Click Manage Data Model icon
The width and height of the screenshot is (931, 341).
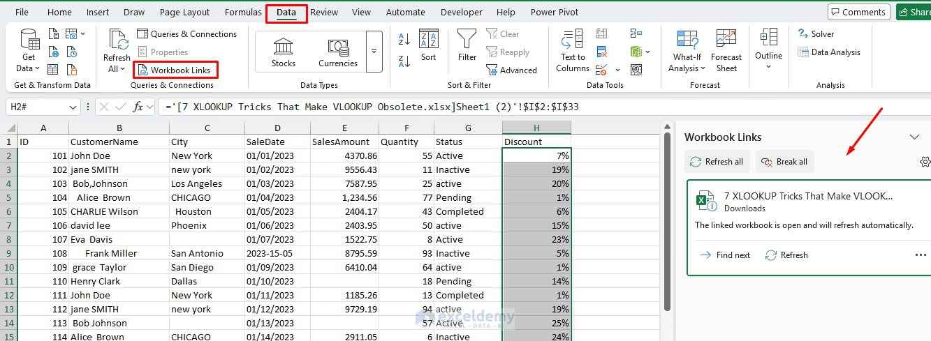(636, 69)
